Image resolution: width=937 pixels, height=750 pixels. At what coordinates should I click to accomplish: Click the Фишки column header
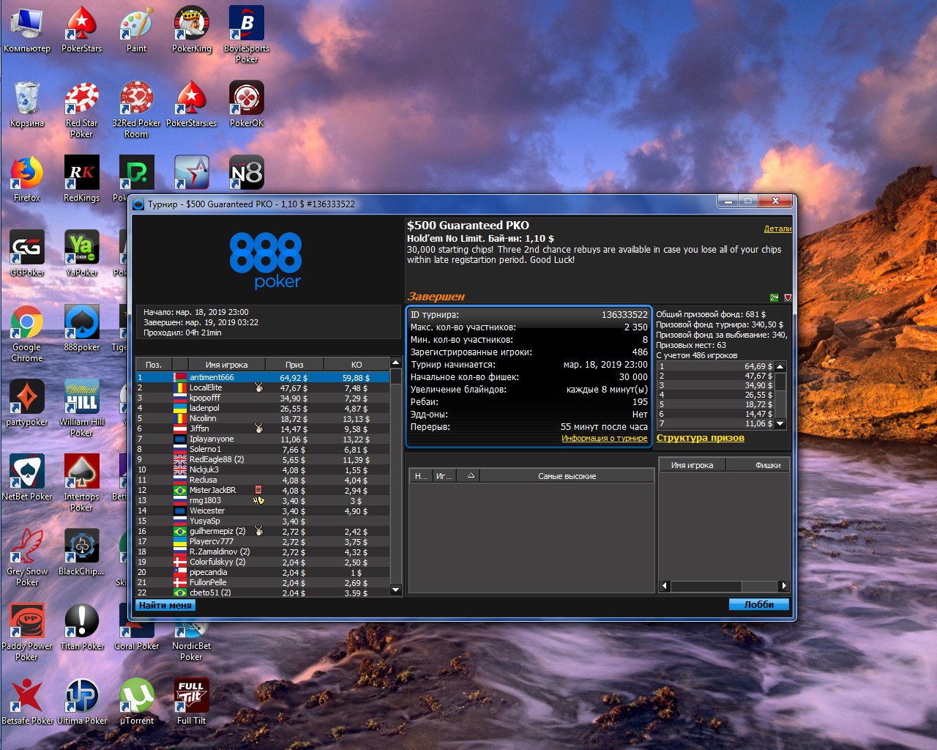758,465
